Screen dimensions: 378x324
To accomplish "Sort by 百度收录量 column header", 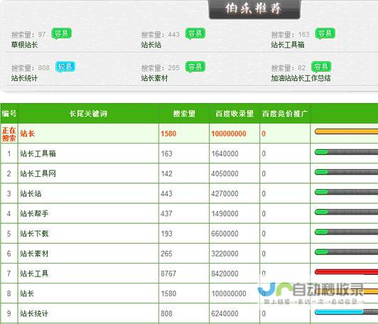I will [x=234, y=114].
